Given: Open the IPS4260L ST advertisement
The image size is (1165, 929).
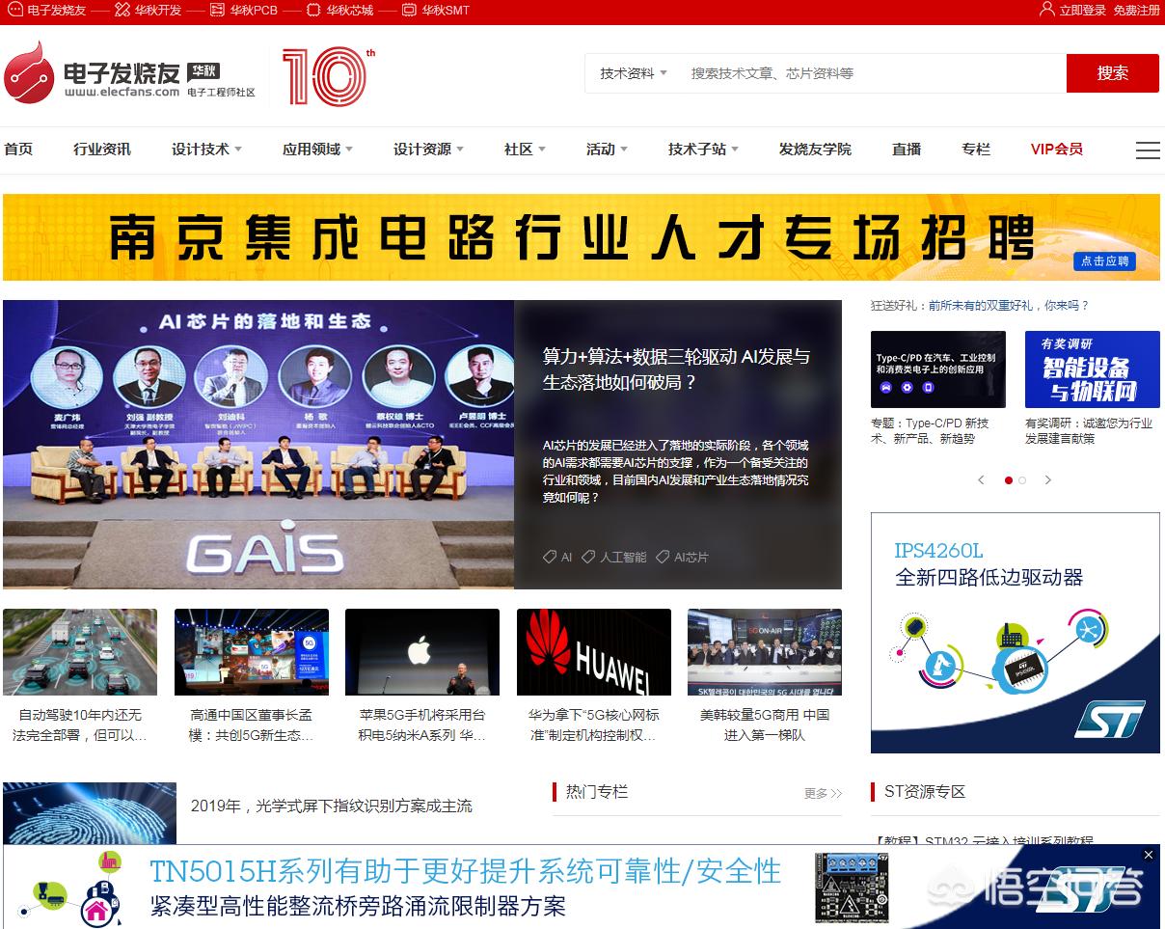Looking at the screenshot, I should [x=1016, y=633].
